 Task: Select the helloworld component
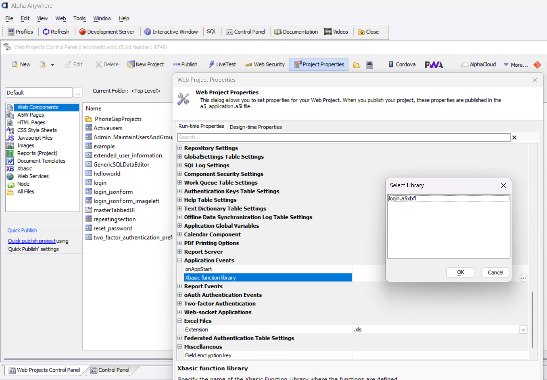[107, 174]
